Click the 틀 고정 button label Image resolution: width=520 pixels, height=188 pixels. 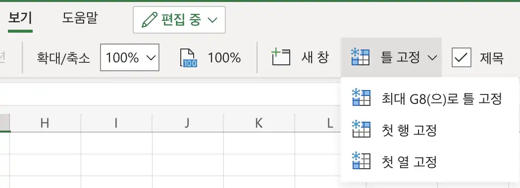[x=400, y=58]
